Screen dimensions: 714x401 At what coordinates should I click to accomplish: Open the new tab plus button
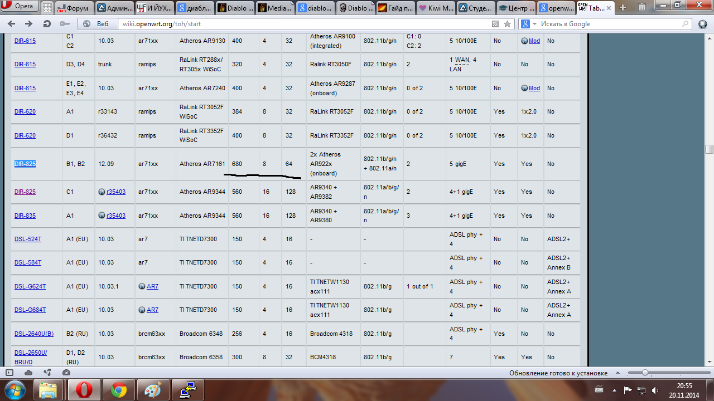pyautogui.click(x=623, y=8)
